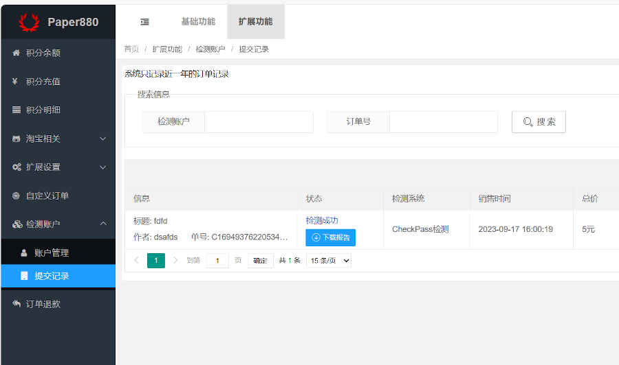
Task: Click the 总价 column header
Action: tap(590, 198)
